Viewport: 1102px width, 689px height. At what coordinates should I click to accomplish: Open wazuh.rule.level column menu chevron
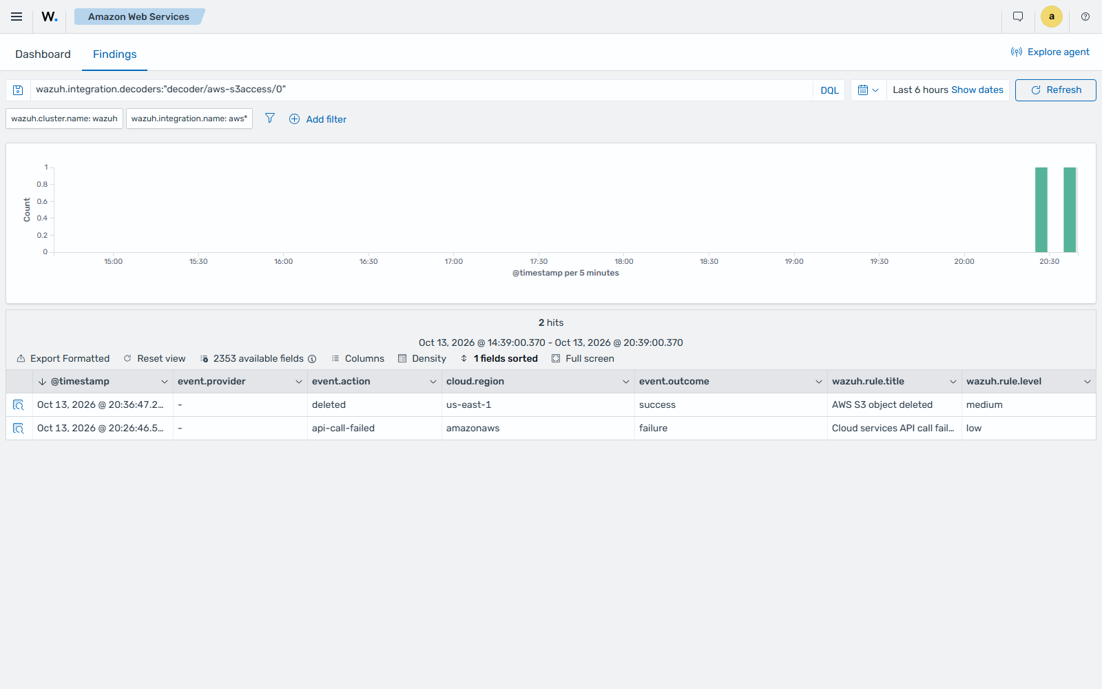pos(1088,382)
